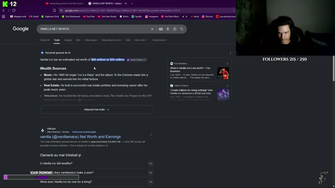Click the highlighted '$20 million to $25 million' text
The image size is (335, 188).
tap(108, 60)
